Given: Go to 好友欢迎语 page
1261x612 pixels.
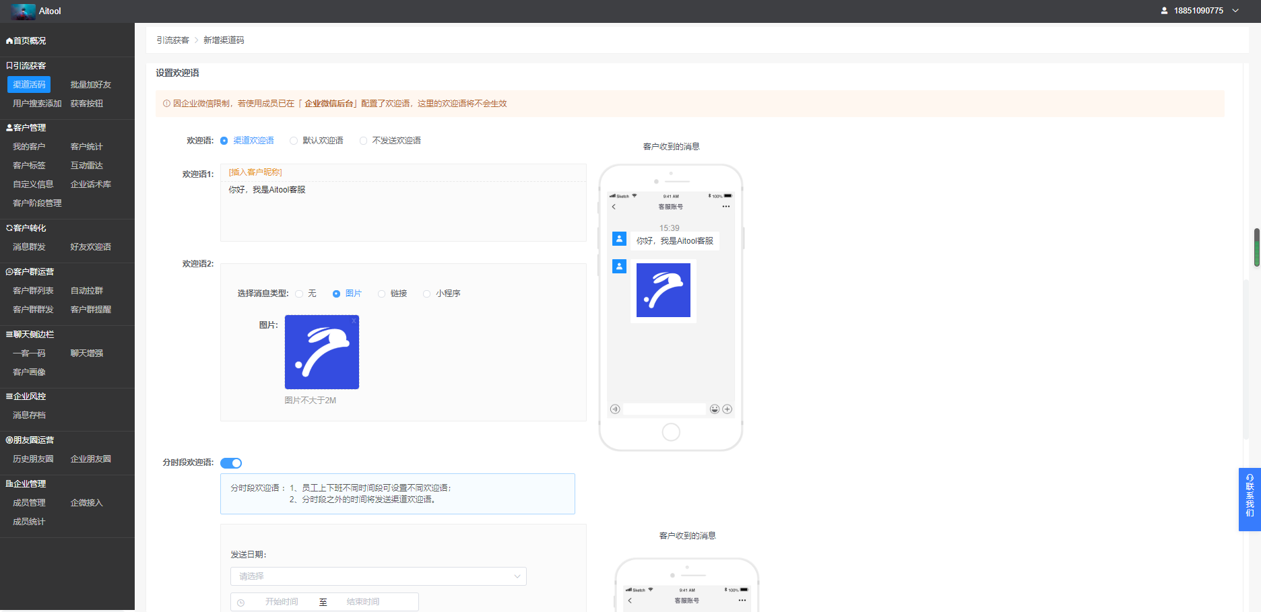Looking at the screenshot, I should 91,247.
